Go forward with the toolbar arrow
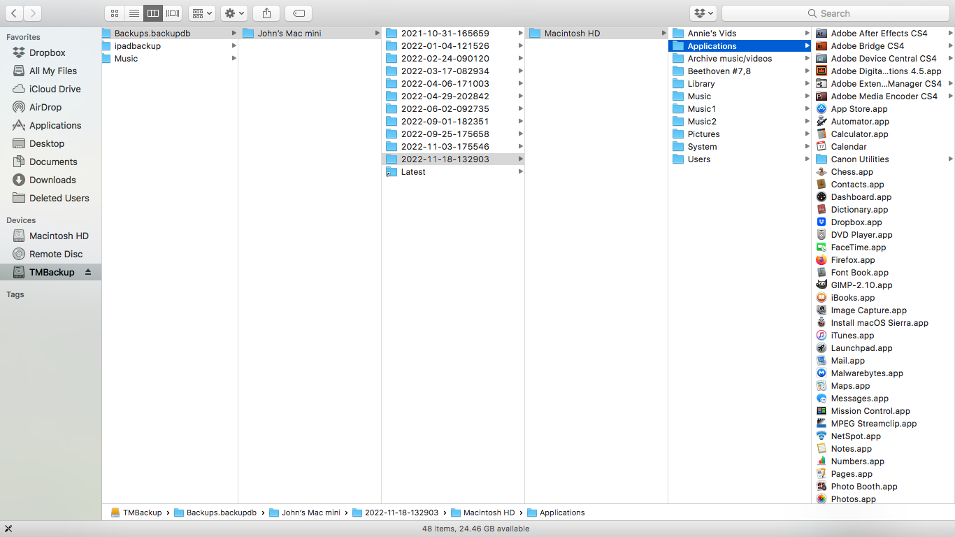 pyautogui.click(x=32, y=13)
